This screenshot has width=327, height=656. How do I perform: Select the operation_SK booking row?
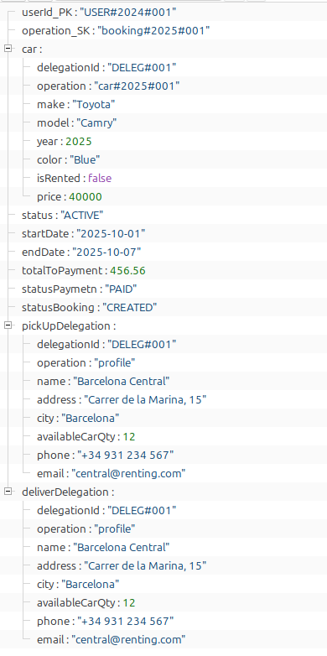[x=163, y=30]
